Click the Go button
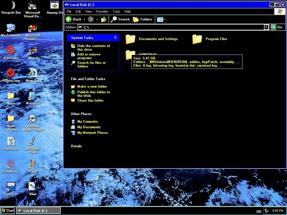 coord(277,27)
